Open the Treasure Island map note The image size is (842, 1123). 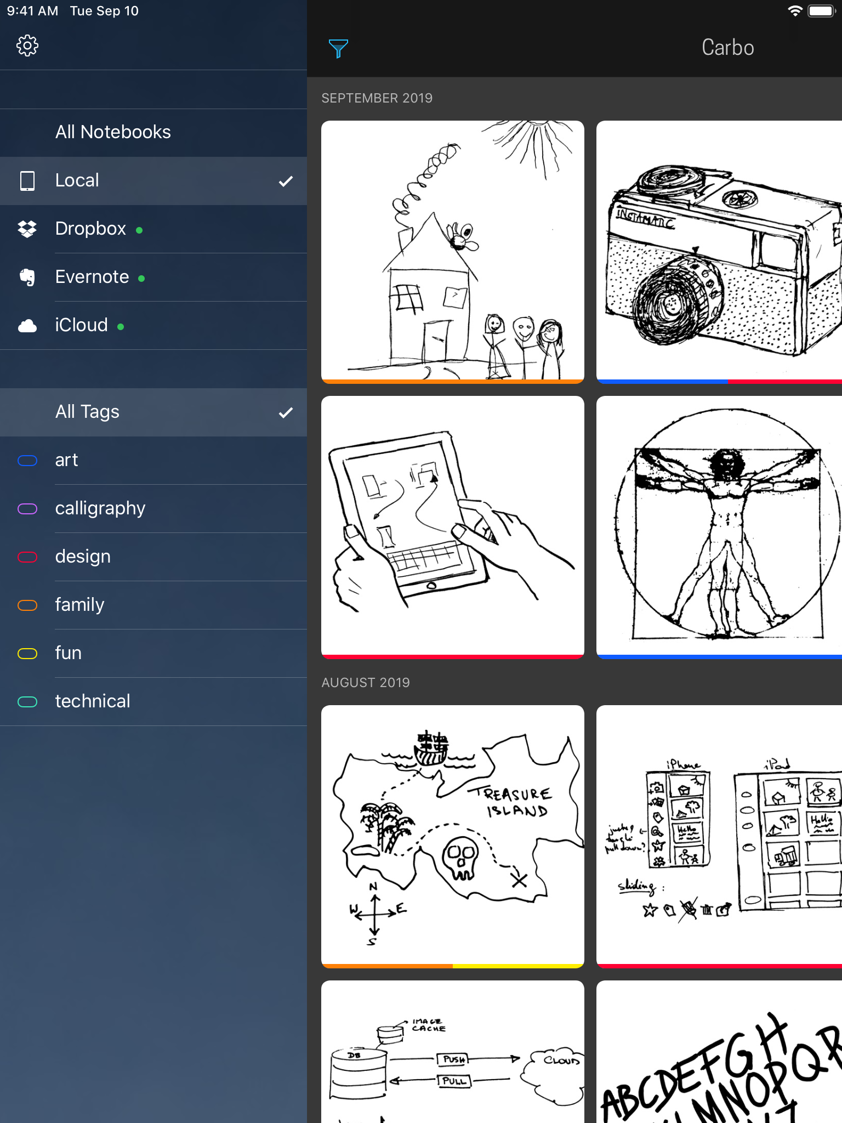coord(453,837)
